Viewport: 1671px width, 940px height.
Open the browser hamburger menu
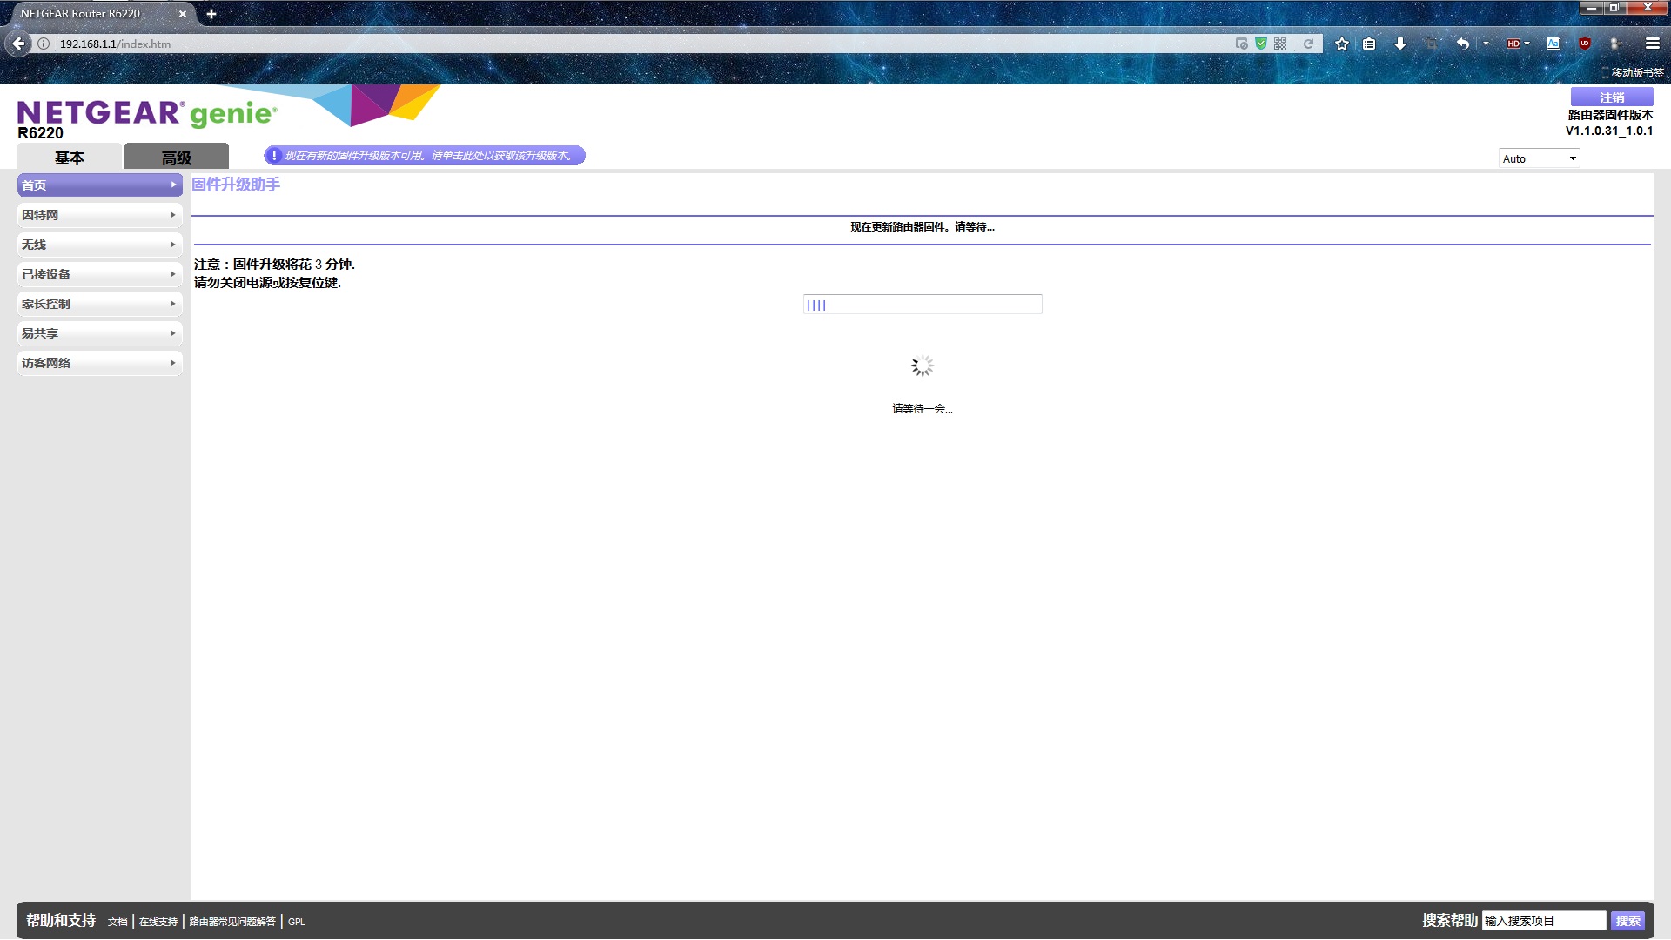tap(1653, 44)
